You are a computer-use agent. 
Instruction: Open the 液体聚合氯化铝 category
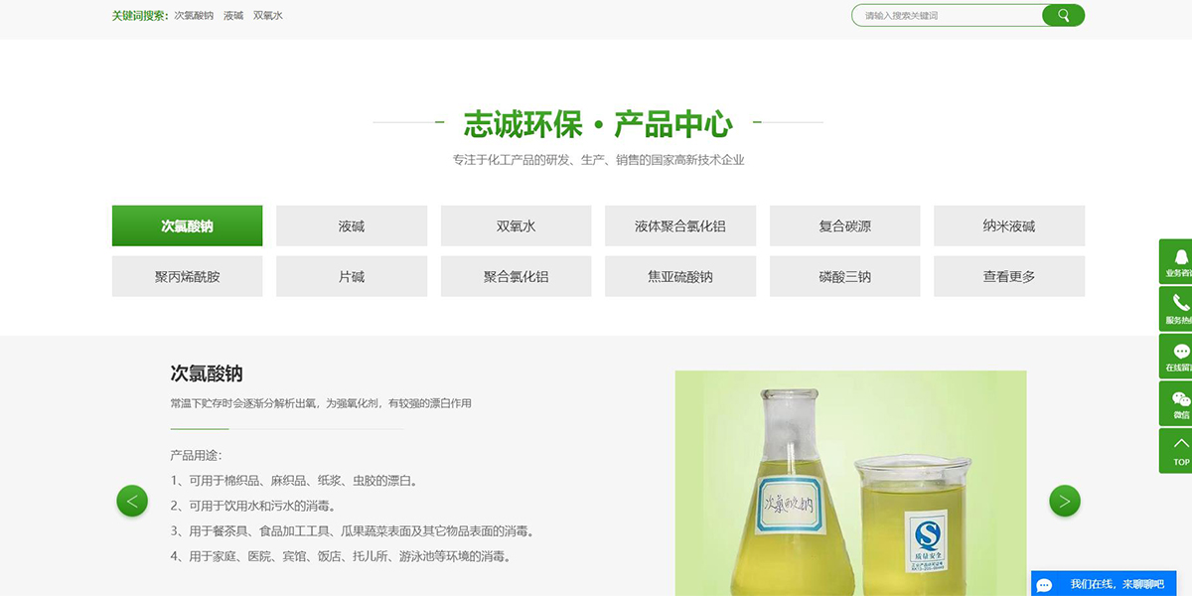pyautogui.click(x=680, y=225)
